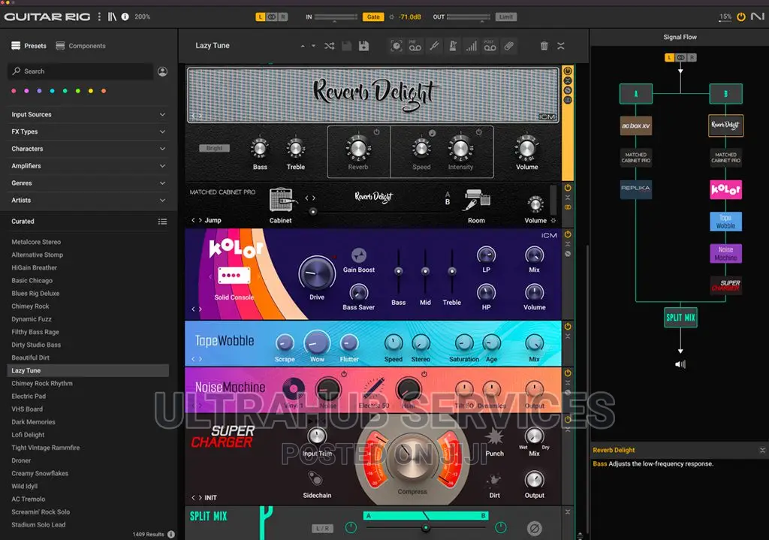Toggle the L input channel button in header
Screen dimensions: 769x540
(260, 17)
